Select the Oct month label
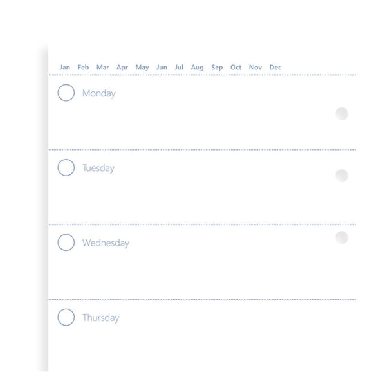Image resolution: width=386 pixels, height=386 pixels. point(236,68)
